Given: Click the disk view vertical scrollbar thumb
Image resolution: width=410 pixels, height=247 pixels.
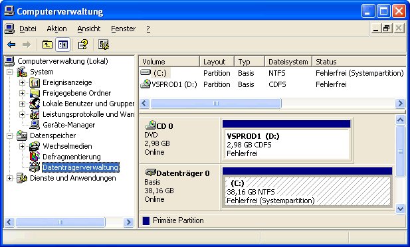Looking at the screenshot, I should [400, 151].
